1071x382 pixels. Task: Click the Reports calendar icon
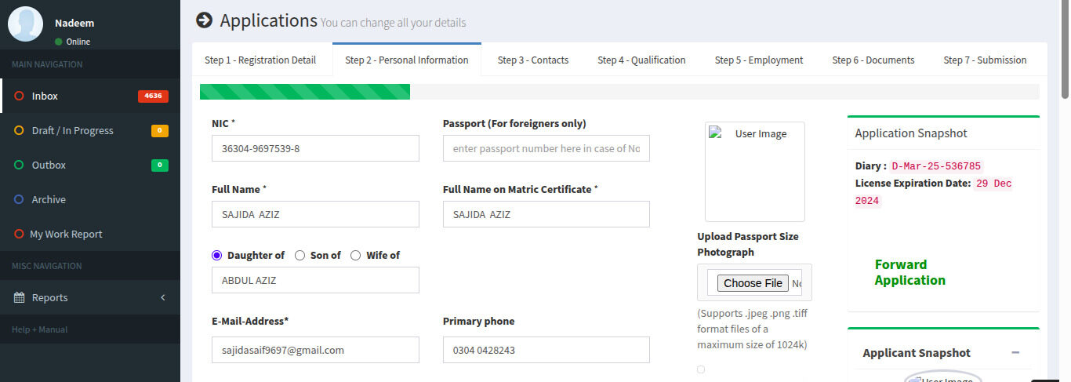point(20,297)
